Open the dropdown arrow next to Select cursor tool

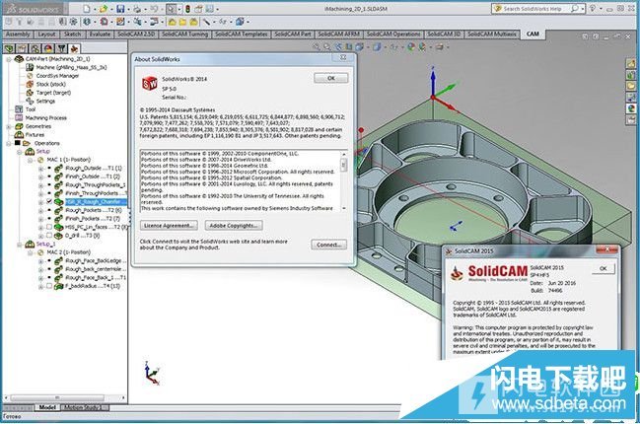coord(179,9)
